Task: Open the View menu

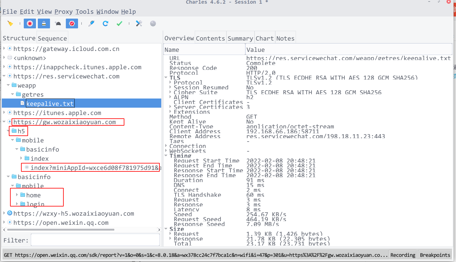Action: pos(45,12)
